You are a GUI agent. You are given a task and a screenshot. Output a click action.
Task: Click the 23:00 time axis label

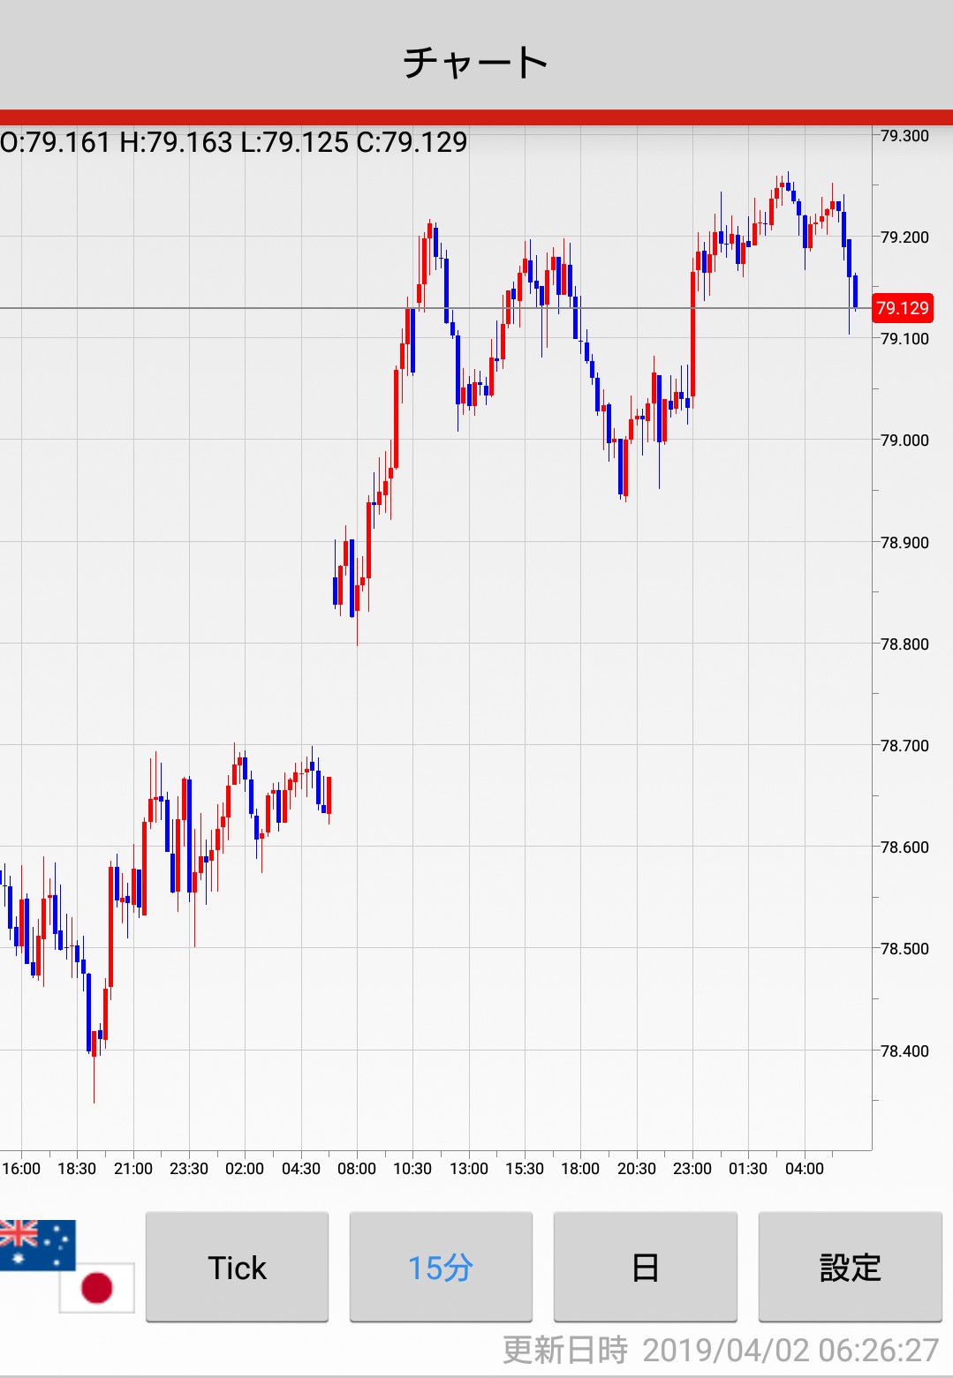pyautogui.click(x=692, y=1169)
